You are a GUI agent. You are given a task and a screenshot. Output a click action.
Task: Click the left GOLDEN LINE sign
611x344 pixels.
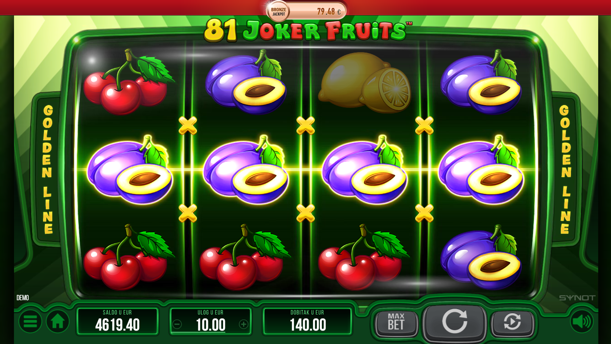48,169
